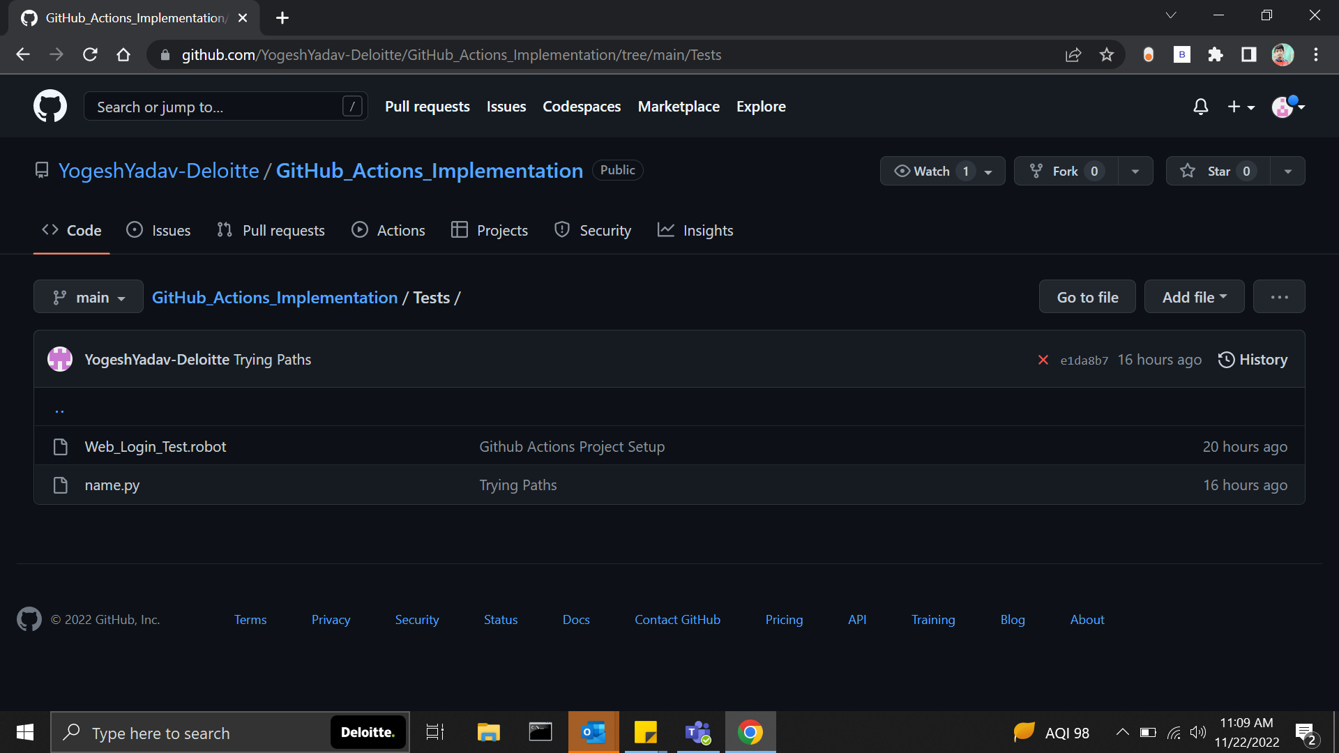The height and width of the screenshot is (753, 1339).
Task: Open the notifications bell
Action: pyautogui.click(x=1200, y=107)
